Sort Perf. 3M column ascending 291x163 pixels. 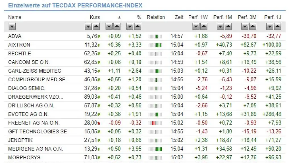[x=253, y=27]
